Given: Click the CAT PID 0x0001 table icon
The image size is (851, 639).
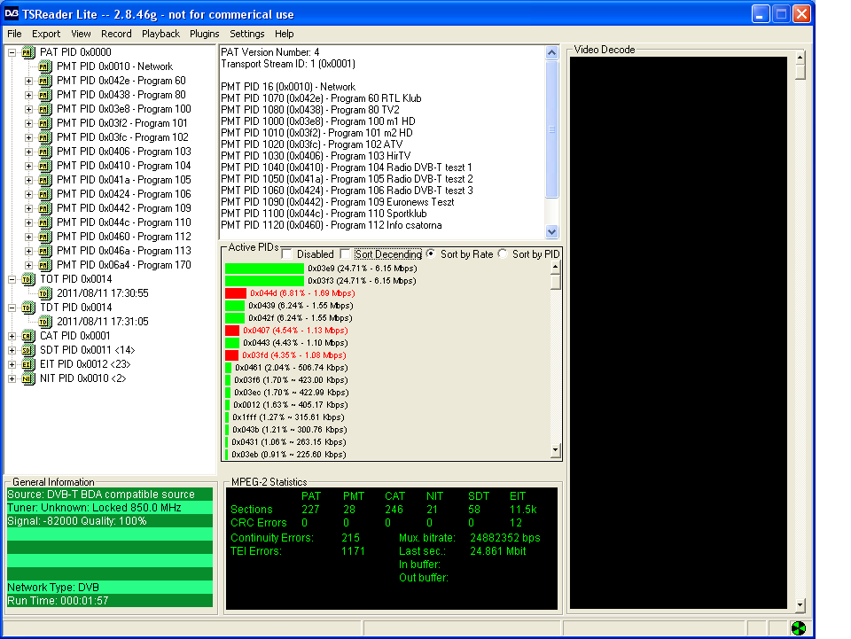Looking at the screenshot, I should coord(28,336).
